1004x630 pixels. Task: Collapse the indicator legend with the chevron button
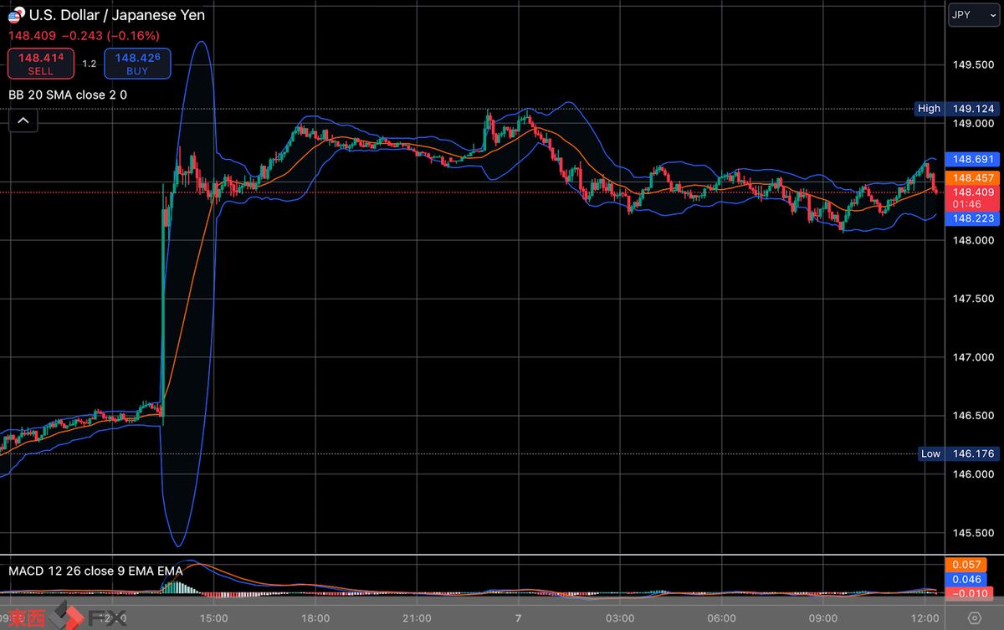tap(23, 121)
